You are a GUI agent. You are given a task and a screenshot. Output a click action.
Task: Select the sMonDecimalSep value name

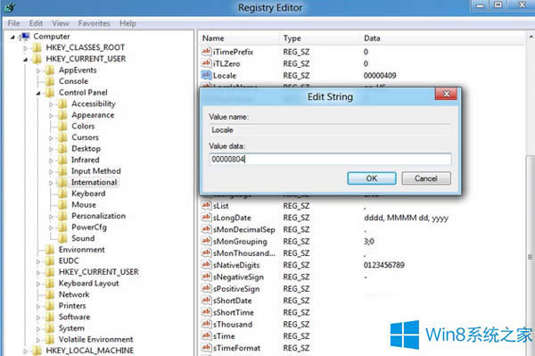[x=244, y=229]
